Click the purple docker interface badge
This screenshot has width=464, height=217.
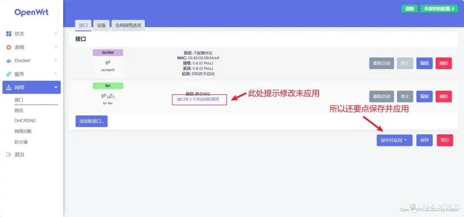pos(108,53)
